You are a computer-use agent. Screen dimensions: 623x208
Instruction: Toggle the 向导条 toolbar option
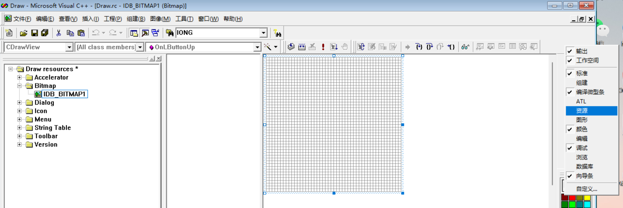point(592,176)
